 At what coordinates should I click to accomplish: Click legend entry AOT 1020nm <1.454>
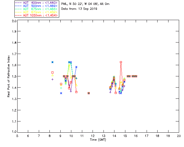(x=36, y=15)
